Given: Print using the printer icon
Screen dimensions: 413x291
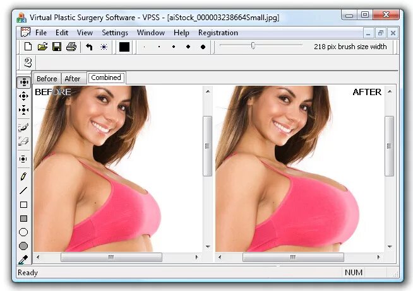Looking at the screenshot, I should [71, 47].
